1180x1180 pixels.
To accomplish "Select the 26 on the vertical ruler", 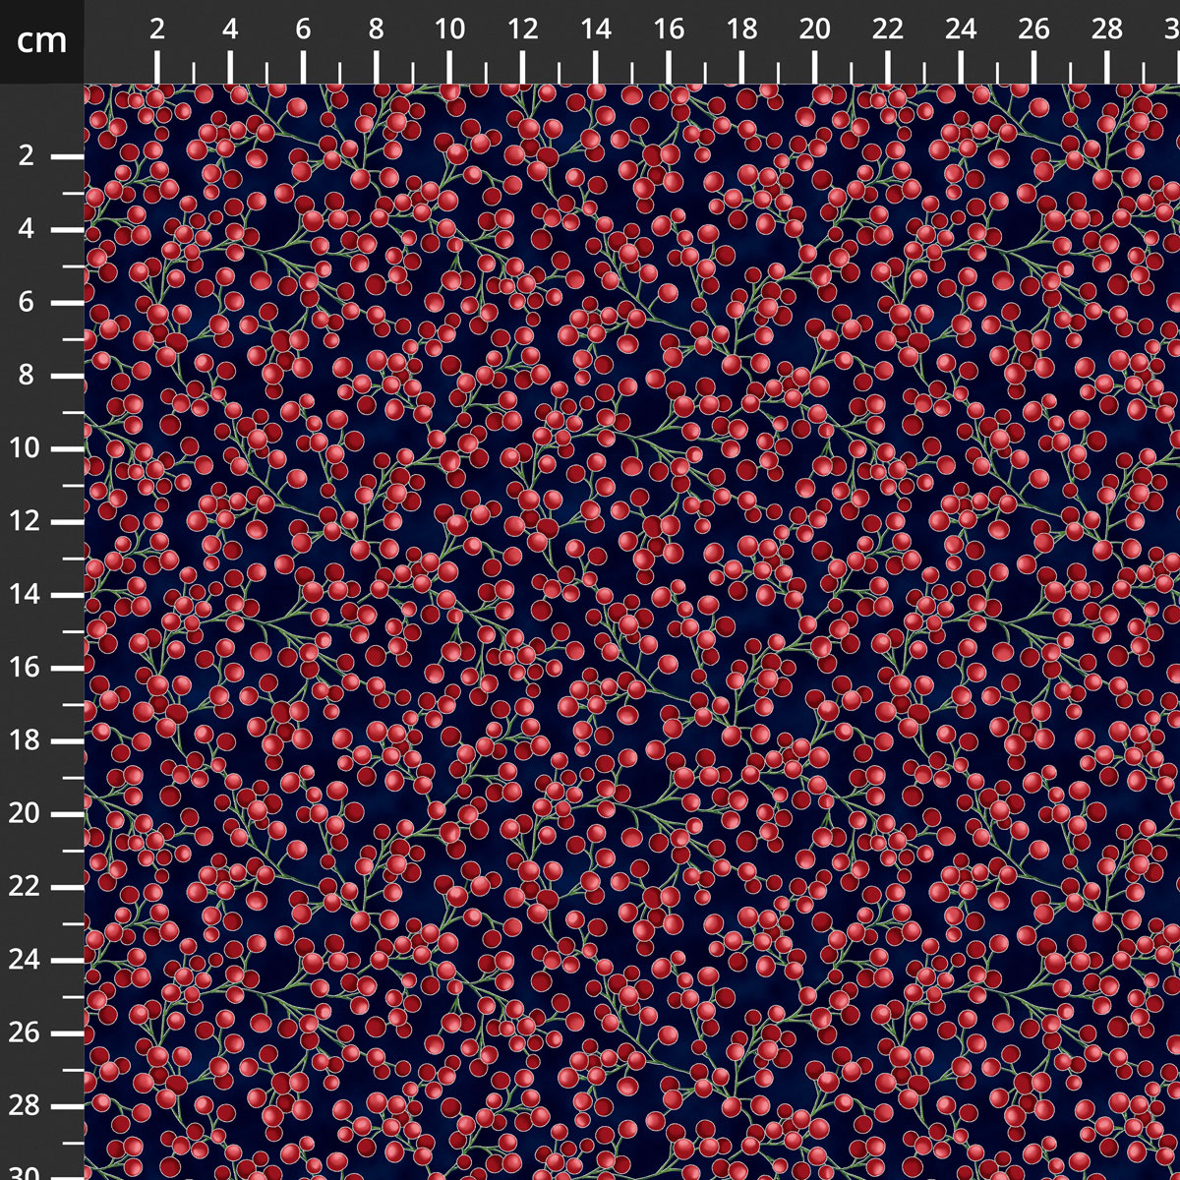I will [x=26, y=1033].
